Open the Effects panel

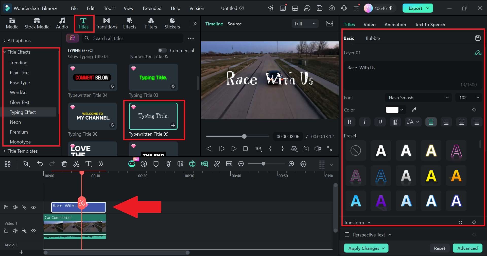click(130, 23)
